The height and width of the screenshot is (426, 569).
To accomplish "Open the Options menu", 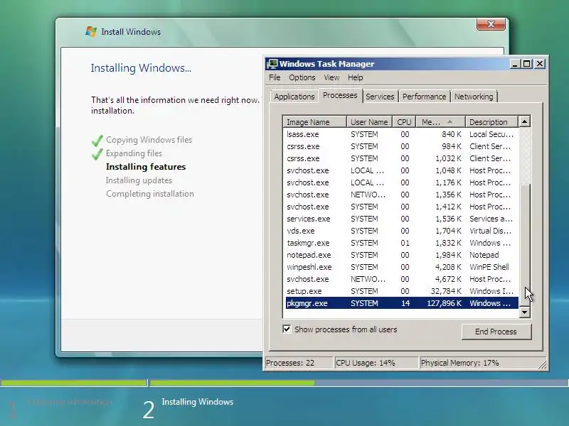I will pyautogui.click(x=302, y=77).
